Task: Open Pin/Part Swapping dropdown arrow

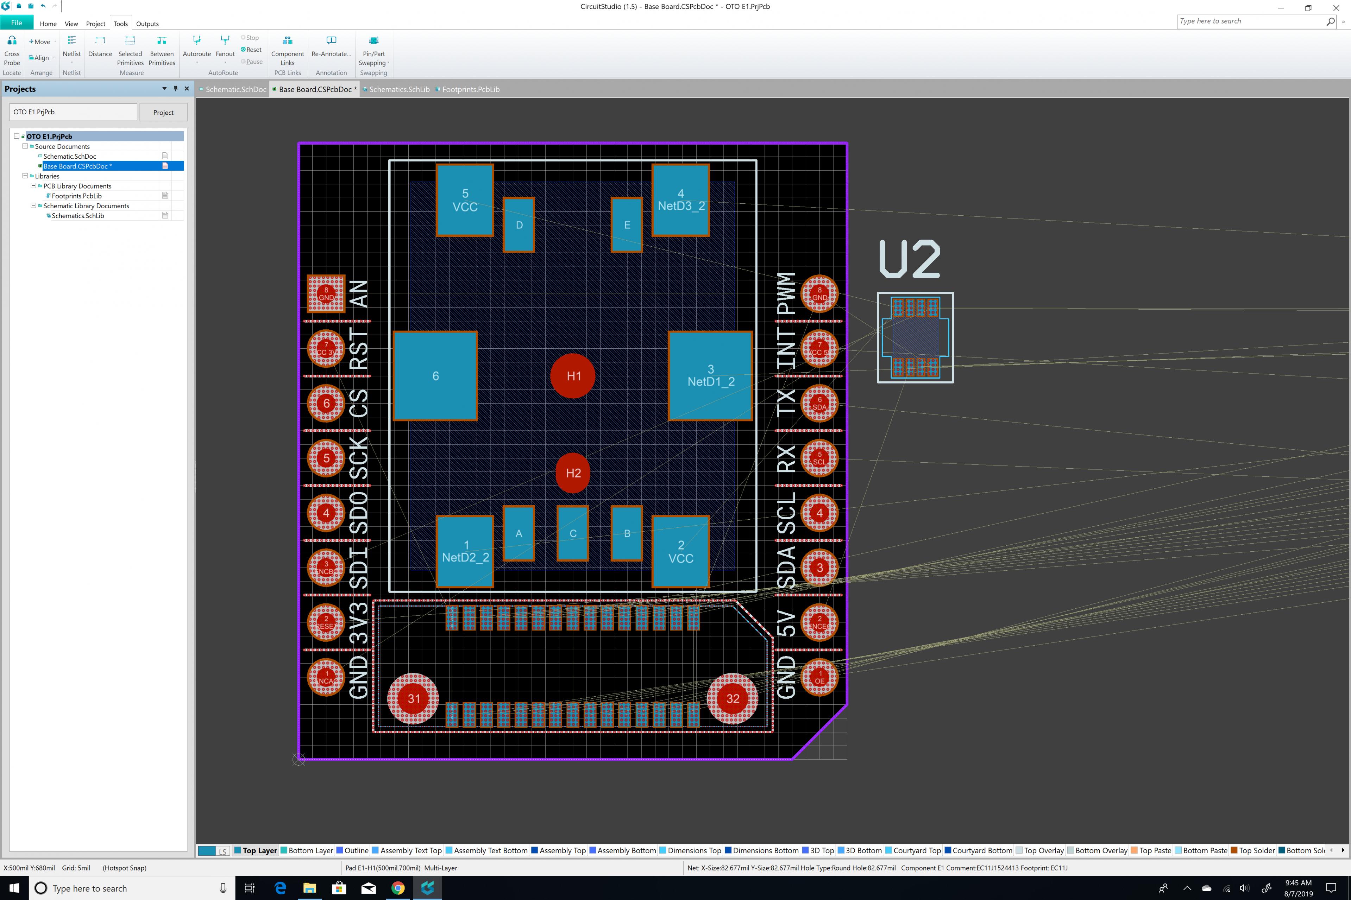Action: tap(389, 63)
